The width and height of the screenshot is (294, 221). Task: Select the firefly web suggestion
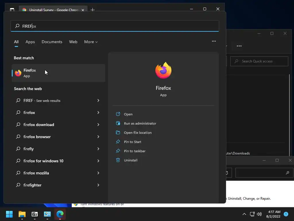click(58, 149)
